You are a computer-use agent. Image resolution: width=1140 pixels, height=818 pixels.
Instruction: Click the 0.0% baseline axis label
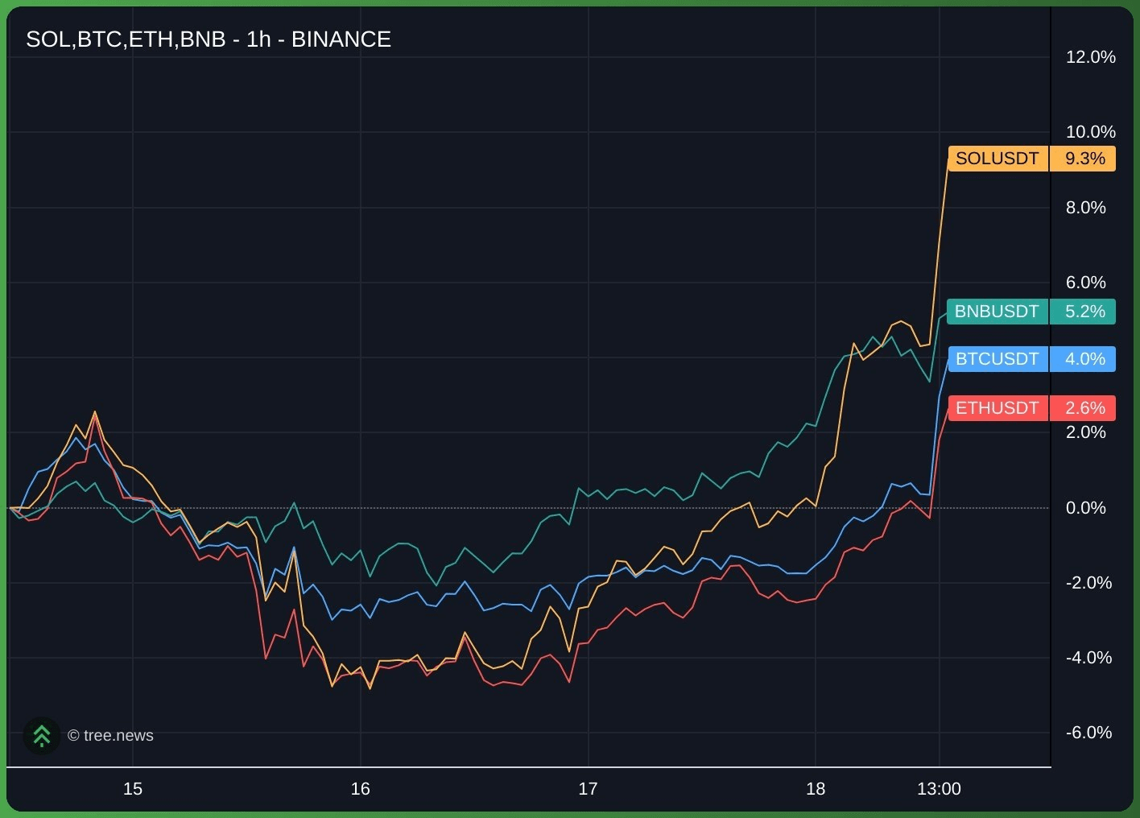[1085, 508]
